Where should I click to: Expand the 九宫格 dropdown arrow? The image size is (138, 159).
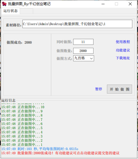pos(91,58)
